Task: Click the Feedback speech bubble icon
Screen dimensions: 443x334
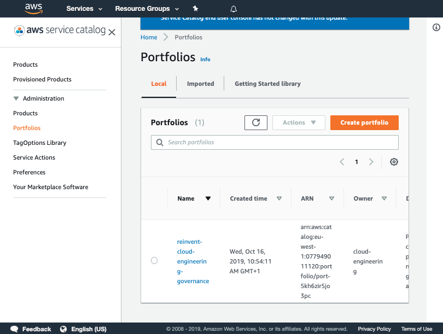Action: tap(14, 329)
